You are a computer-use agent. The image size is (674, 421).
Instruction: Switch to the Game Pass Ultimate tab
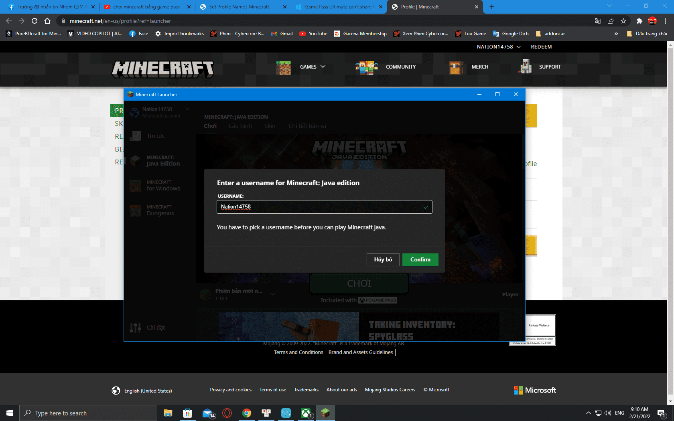point(338,7)
